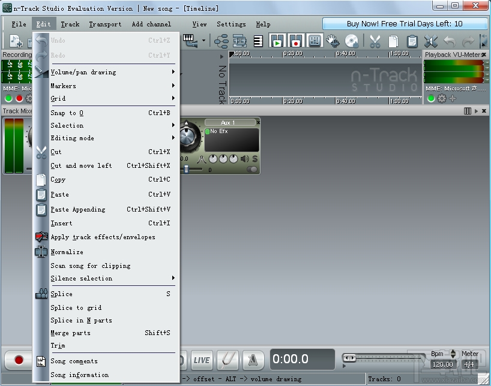Open the signal path diagram icon
The height and width of the screenshot is (386, 491).
pos(221,41)
